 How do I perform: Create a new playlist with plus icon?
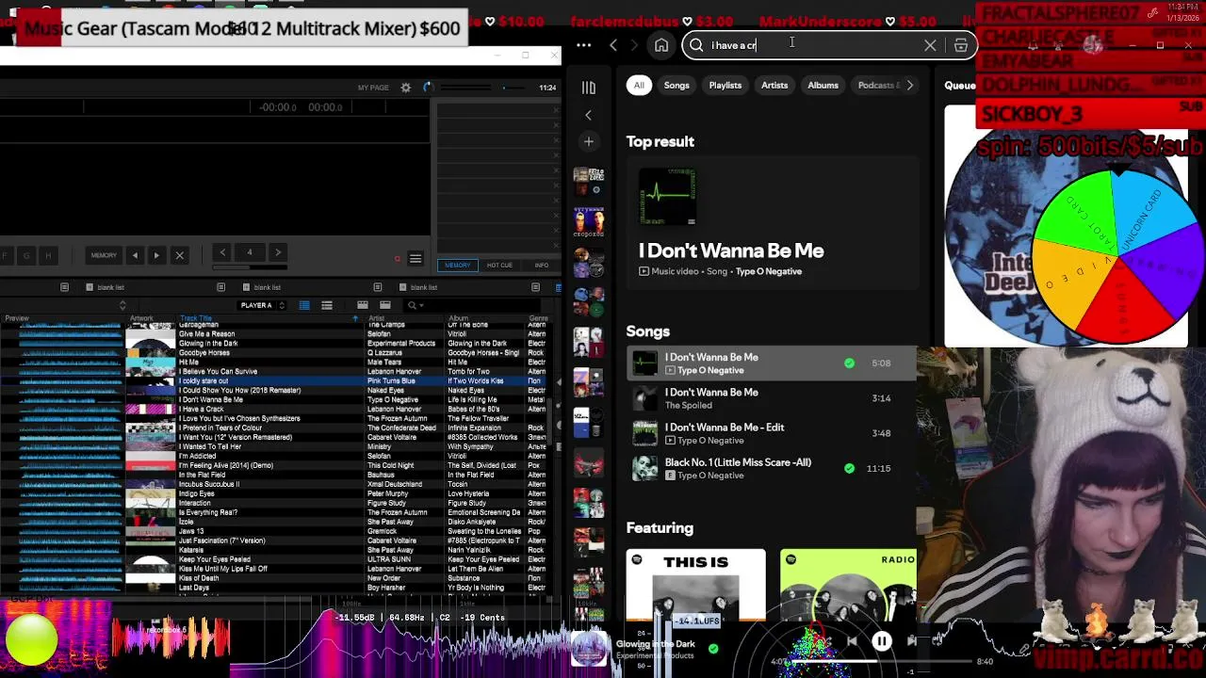point(588,141)
